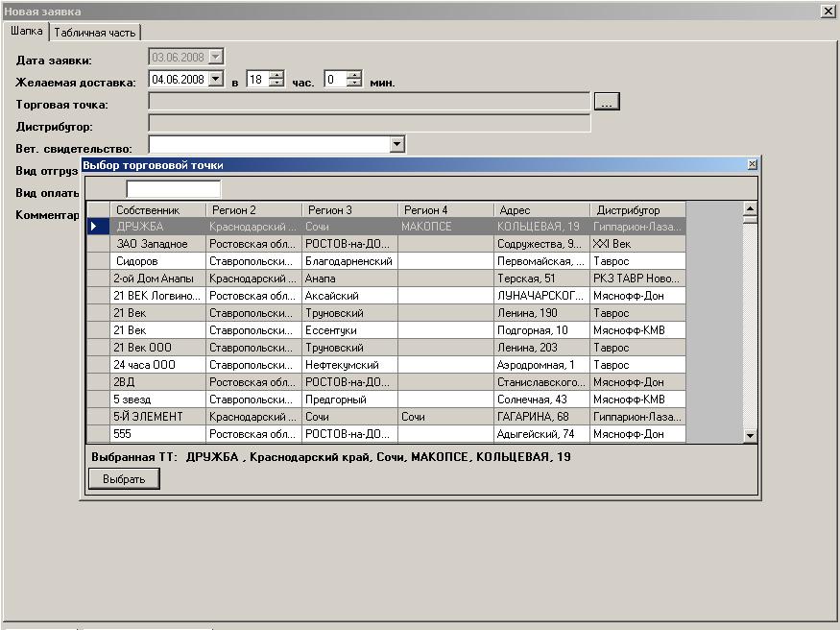Click the Нефтекумский region cell
This screenshot has height=630, width=840.
(x=349, y=365)
